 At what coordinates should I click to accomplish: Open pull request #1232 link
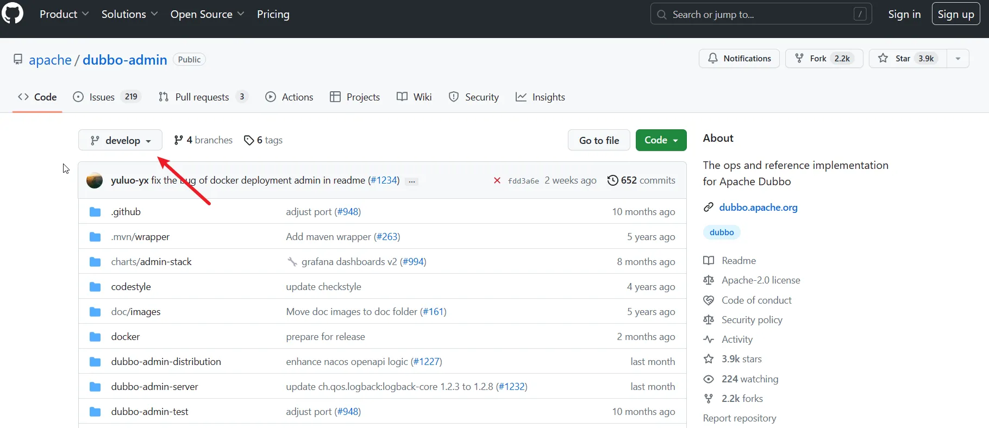click(x=512, y=387)
